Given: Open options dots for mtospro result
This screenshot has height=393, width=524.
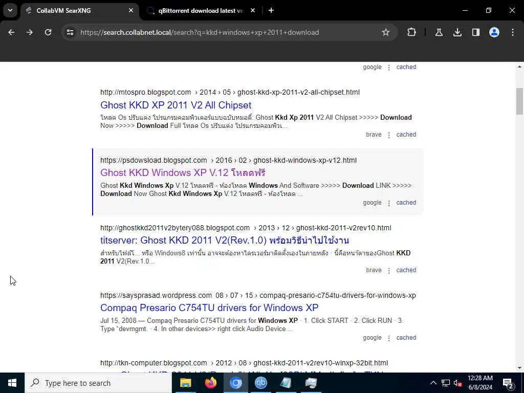Looking at the screenshot, I should 389,135.
